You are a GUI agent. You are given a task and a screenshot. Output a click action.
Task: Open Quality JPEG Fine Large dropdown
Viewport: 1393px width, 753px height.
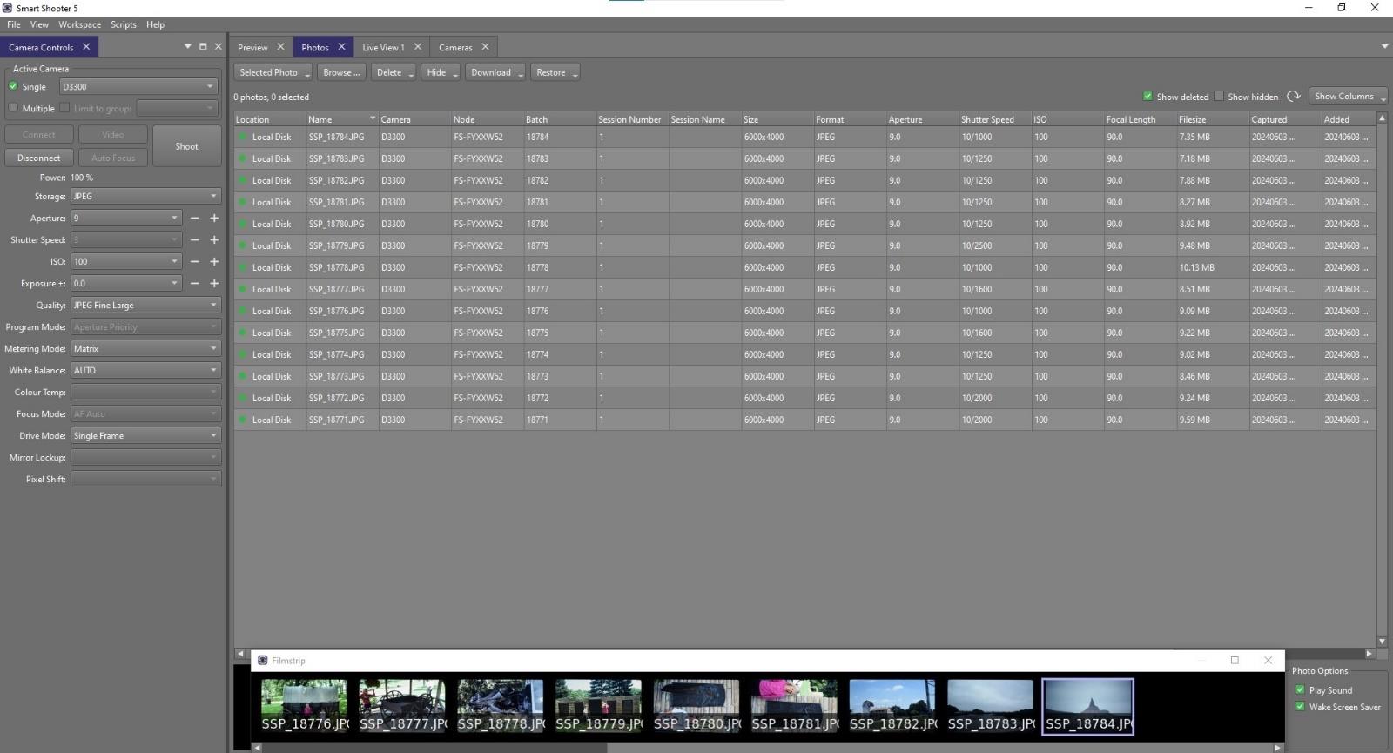pyautogui.click(x=145, y=306)
